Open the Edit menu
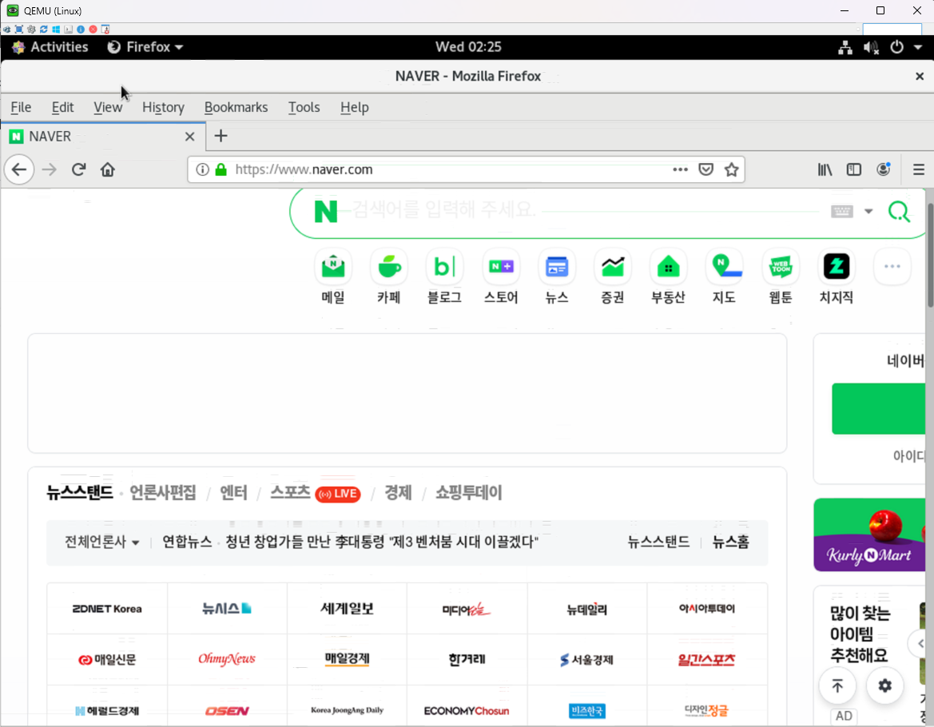The width and height of the screenshot is (934, 727). point(62,107)
